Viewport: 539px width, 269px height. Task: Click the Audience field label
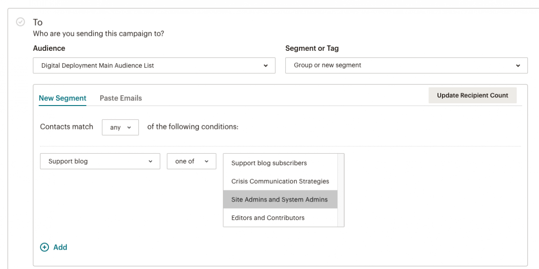coord(49,48)
